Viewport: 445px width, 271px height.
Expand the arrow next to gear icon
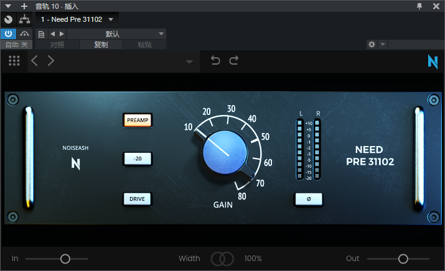pyautogui.click(x=383, y=44)
